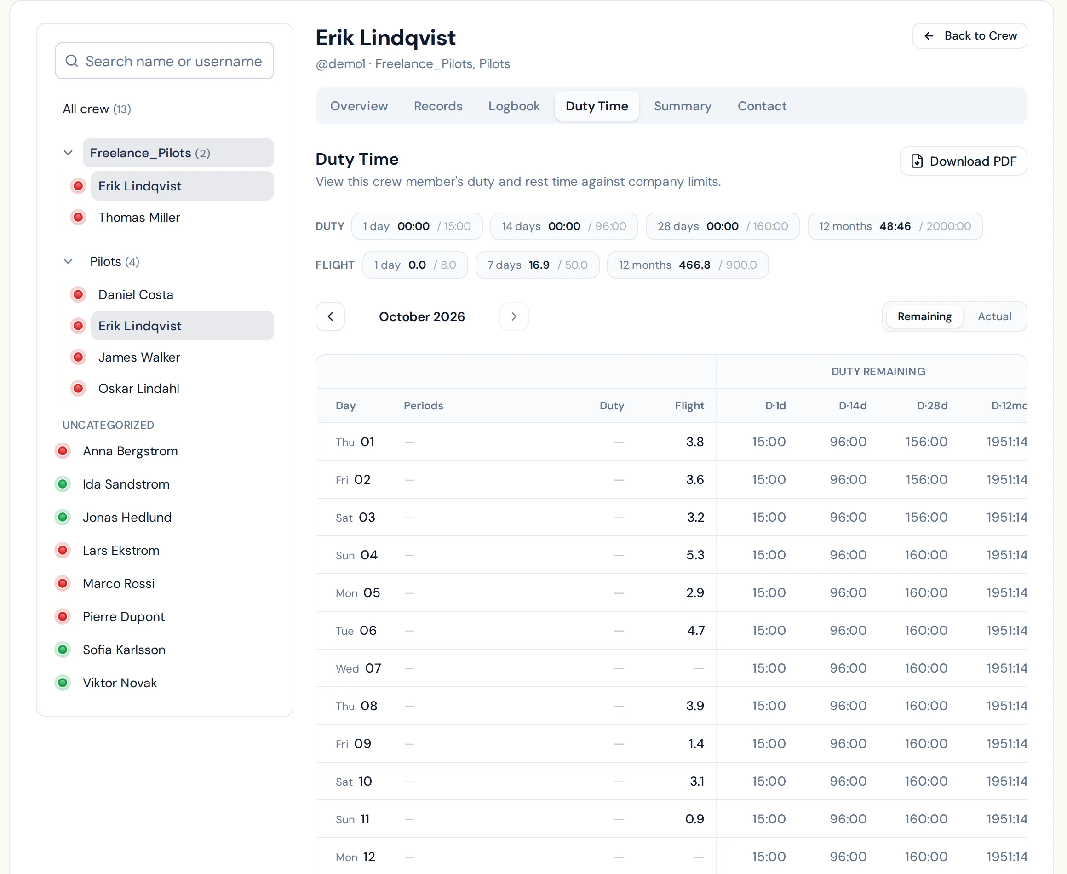The height and width of the screenshot is (874, 1067).
Task: Click the green status dot beside Ida Sandstrom
Action: point(63,484)
